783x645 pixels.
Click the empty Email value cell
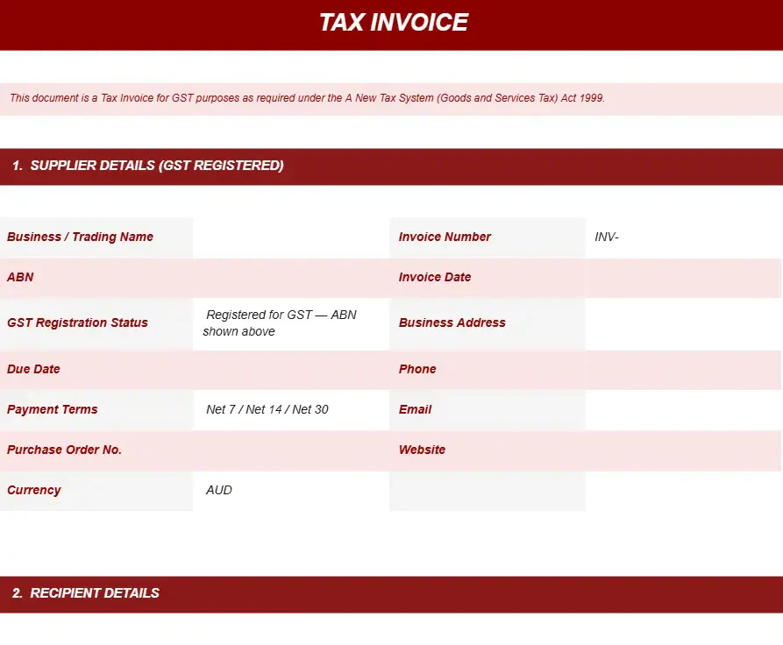(x=684, y=410)
